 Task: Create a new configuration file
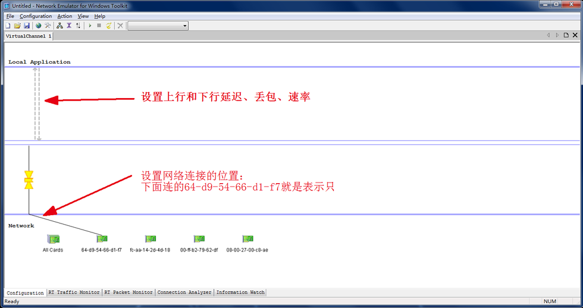[x=8, y=26]
